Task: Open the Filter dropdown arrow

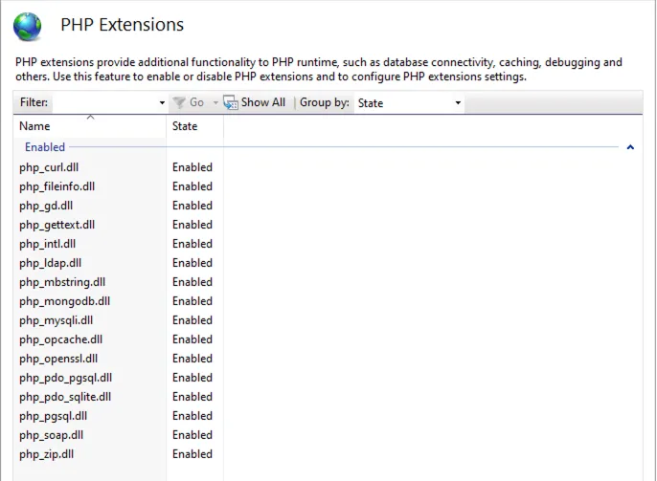Action: (162, 103)
